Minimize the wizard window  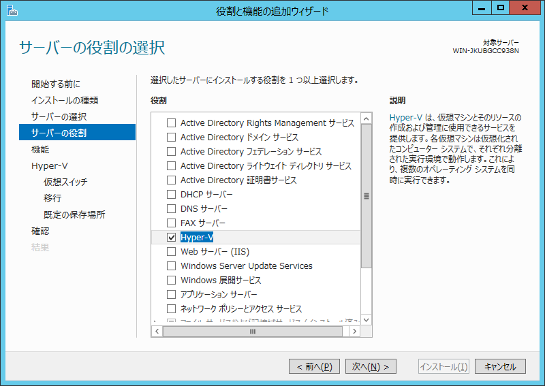click(x=482, y=7)
